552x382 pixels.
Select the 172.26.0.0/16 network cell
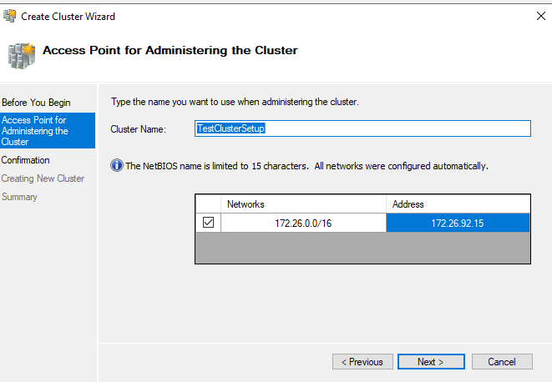click(x=303, y=223)
